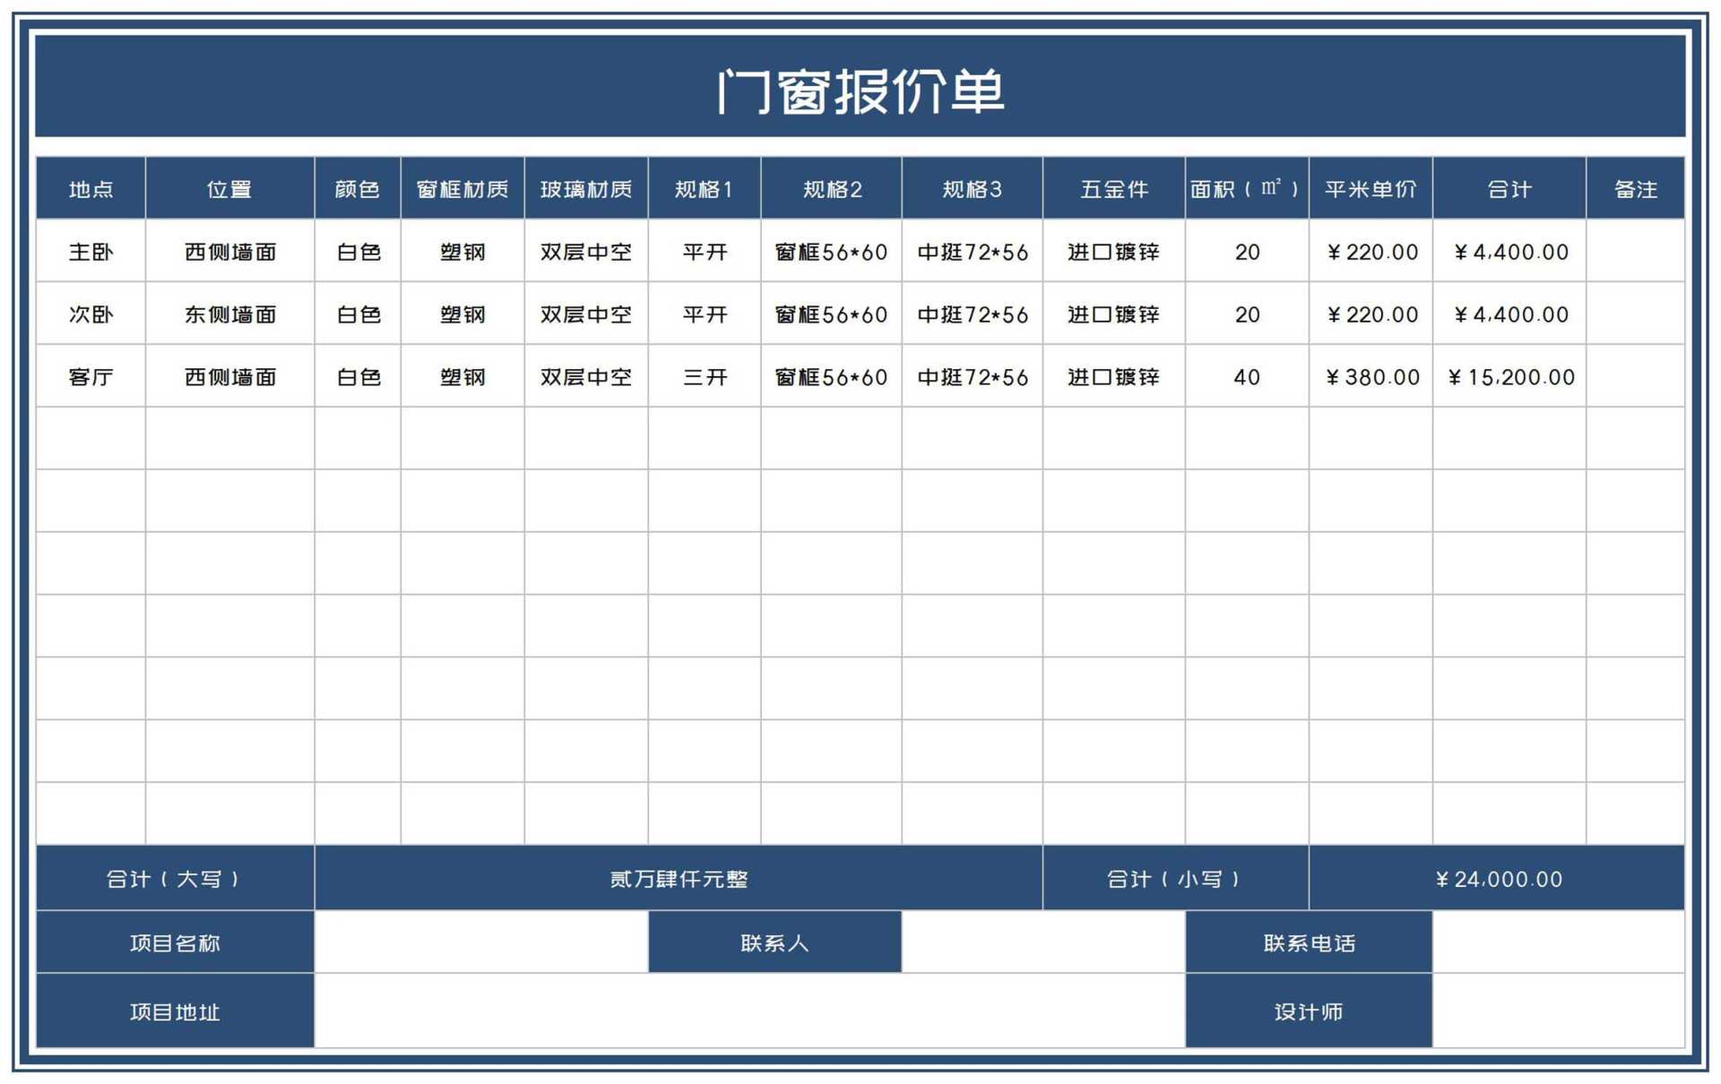Click 双层中空 in the 主卧 row

pos(586,252)
